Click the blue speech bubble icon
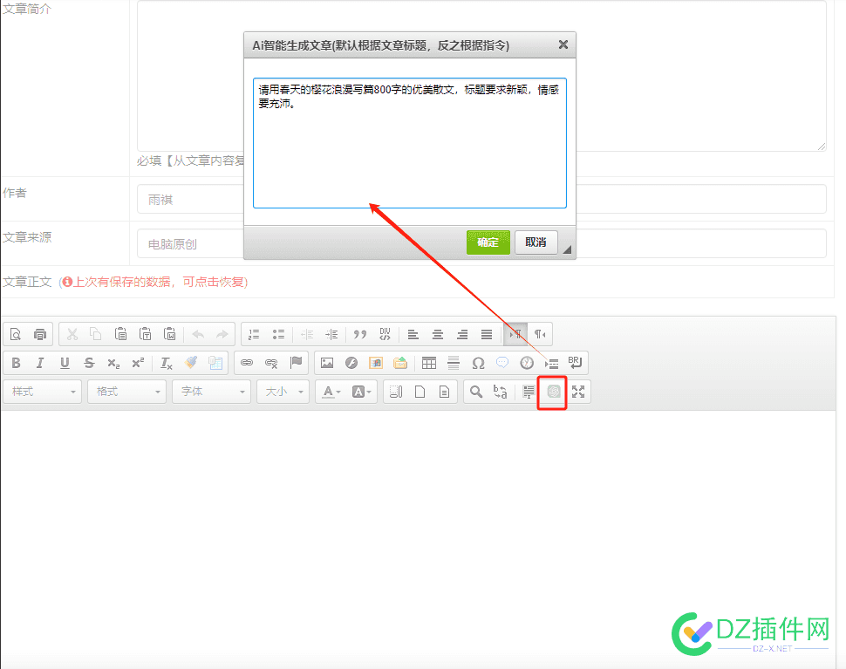 tap(502, 363)
